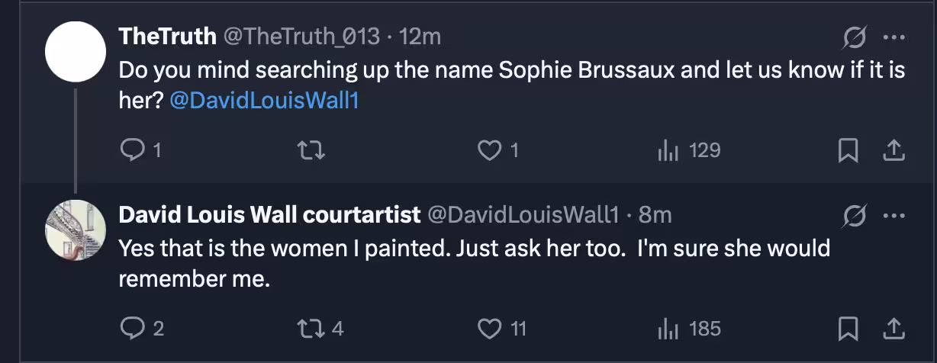Bookmark David Louis Wall's tweet
This screenshot has width=937, height=363.
[x=848, y=329]
